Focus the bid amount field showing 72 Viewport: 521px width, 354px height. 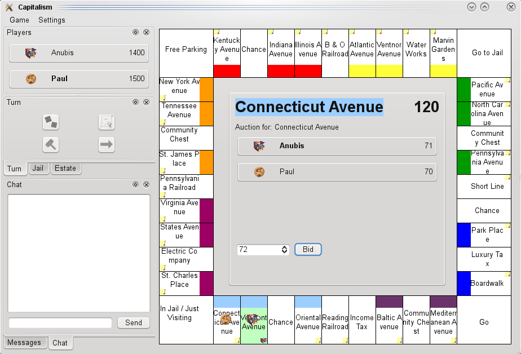(x=259, y=249)
